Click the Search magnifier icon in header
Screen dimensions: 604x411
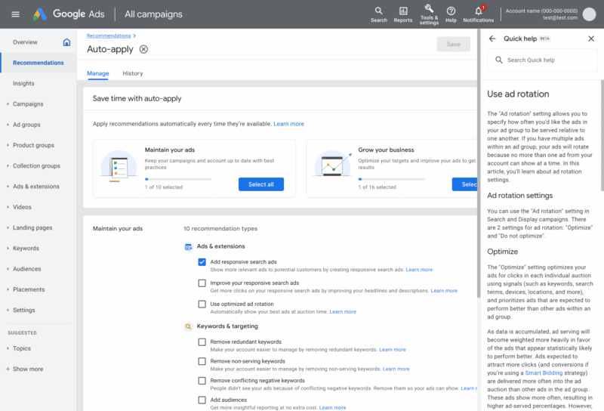point(379,11)
